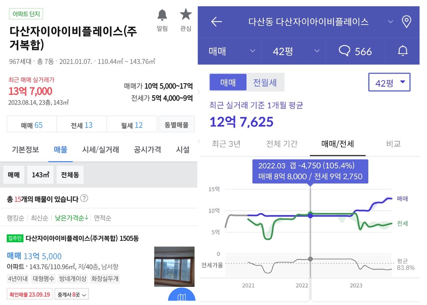The width and height of the screenshot is (427, 305).
Task: Tap the 알림 bell icon
Action: coord(162,15)
